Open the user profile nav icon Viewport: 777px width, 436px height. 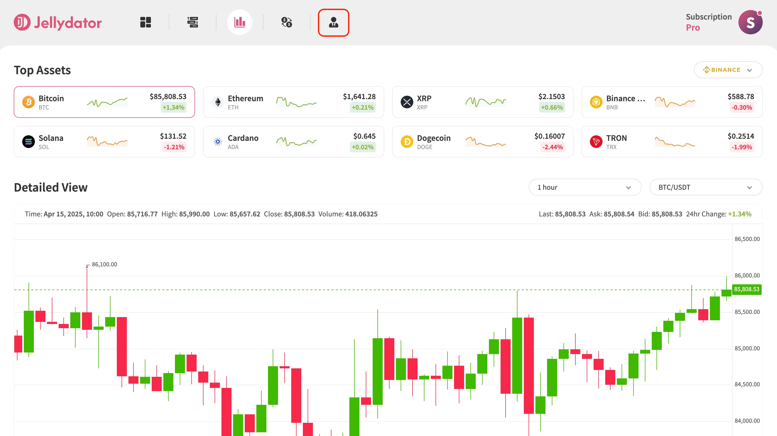[x=334, y=23]
